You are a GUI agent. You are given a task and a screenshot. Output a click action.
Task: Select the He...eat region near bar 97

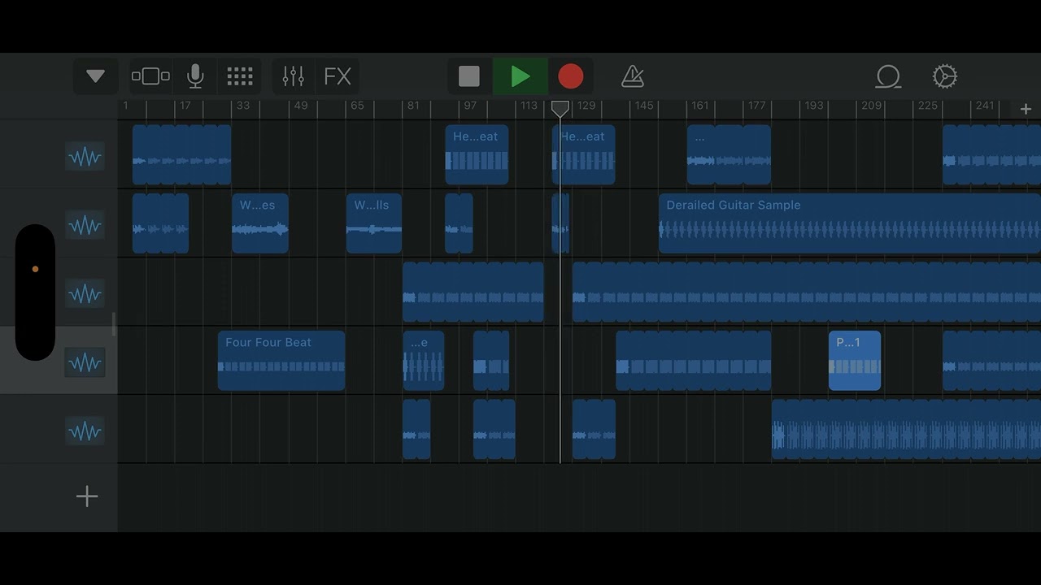click(x=477, y=154)
